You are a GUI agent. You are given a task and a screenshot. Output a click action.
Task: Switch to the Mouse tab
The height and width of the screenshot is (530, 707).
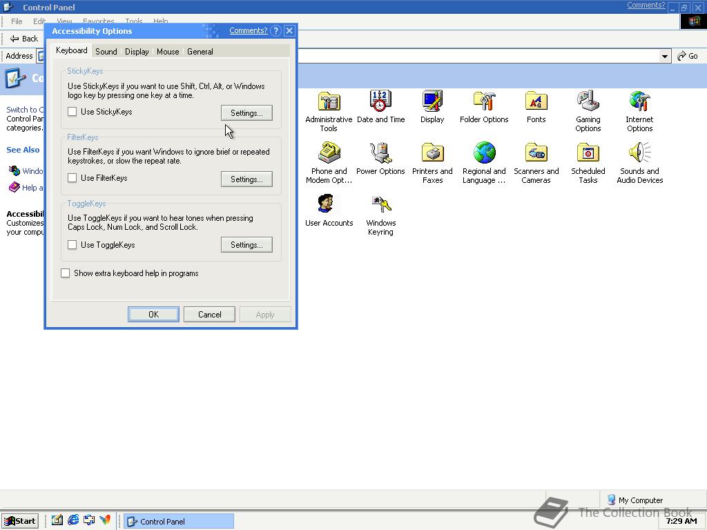pos(168,51)
